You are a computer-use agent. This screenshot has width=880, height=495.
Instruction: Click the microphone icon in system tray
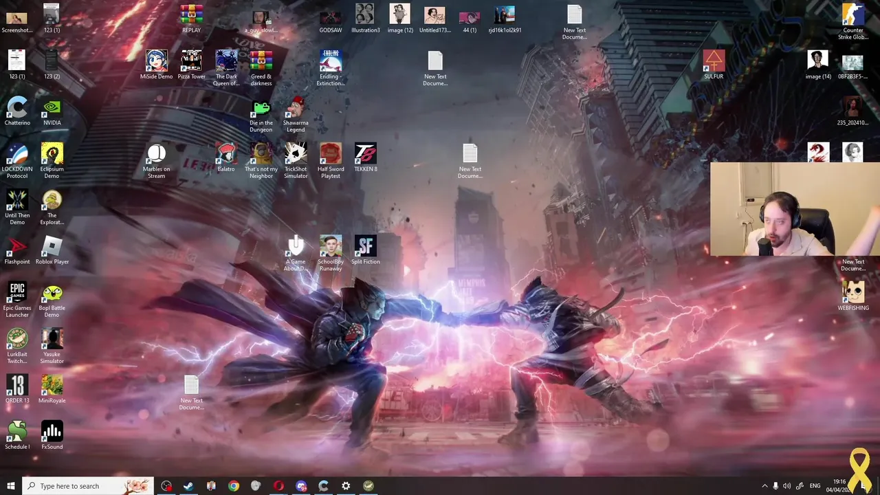click(x=775, y=486)
